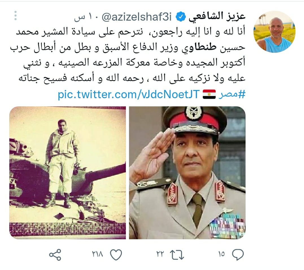Click the ١٠ س timestamp
The height and width of the screenshot is (270, 304).
point(83,17)
